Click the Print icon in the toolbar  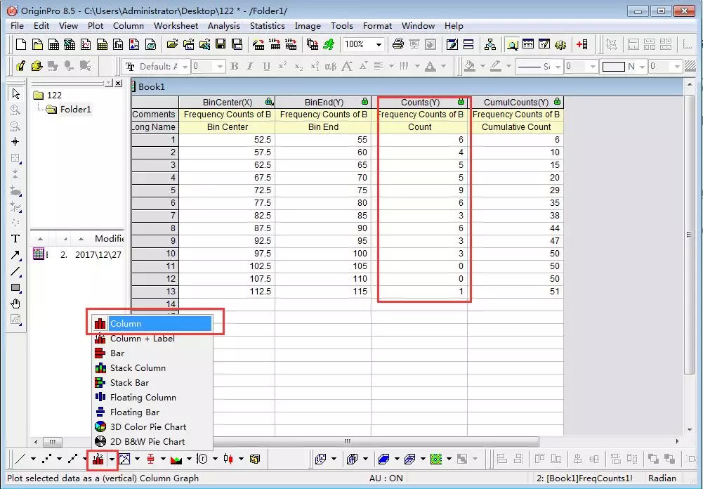pos(398,44)
